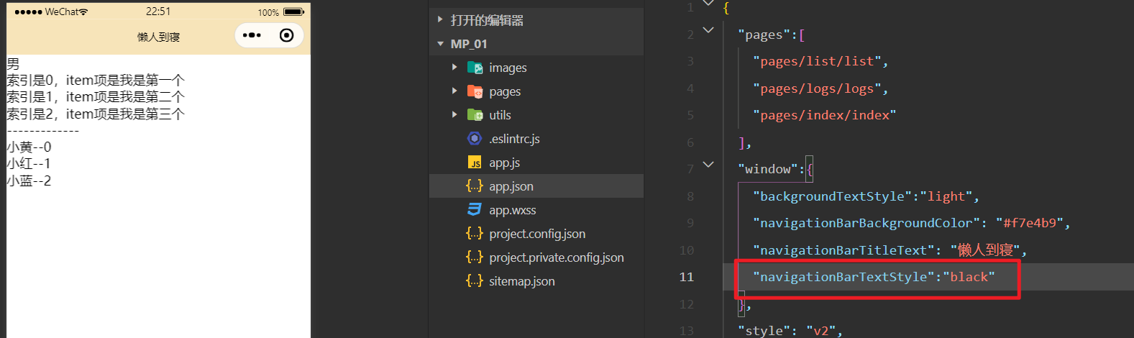Click the WiFi signal icon in simulator
The height and width of the screenshot is (338, 1134).
83,12
